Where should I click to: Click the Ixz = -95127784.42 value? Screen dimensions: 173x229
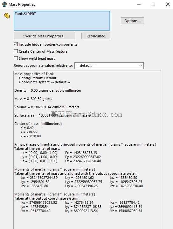[x=125, y=202]
